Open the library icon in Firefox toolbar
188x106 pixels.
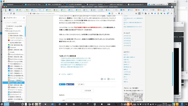coord(136,14)
